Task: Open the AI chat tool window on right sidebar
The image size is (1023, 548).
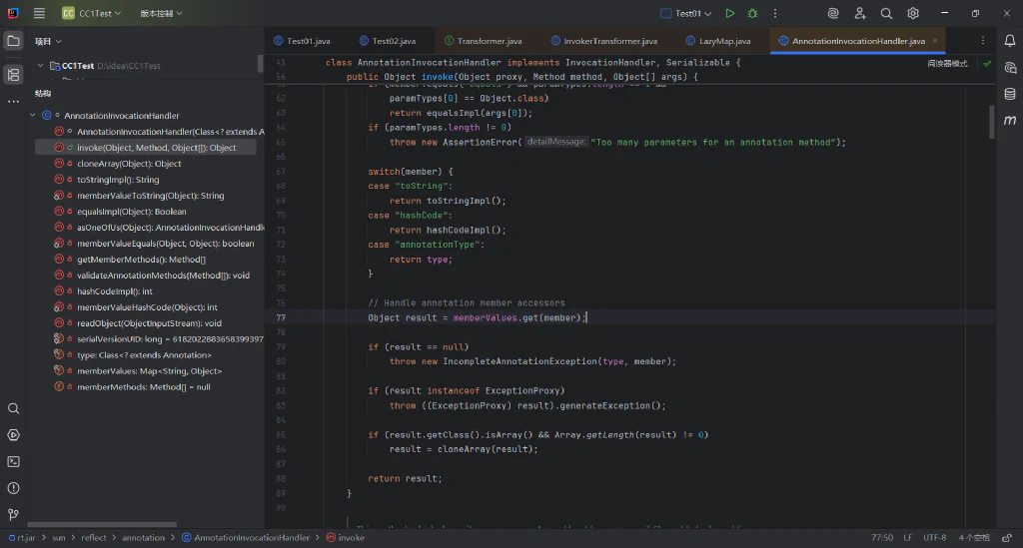Action: [1010, 68]
